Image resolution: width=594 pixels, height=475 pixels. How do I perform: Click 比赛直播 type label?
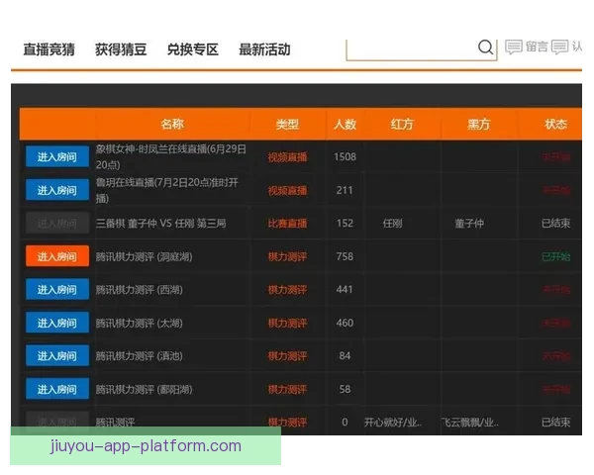287,224
